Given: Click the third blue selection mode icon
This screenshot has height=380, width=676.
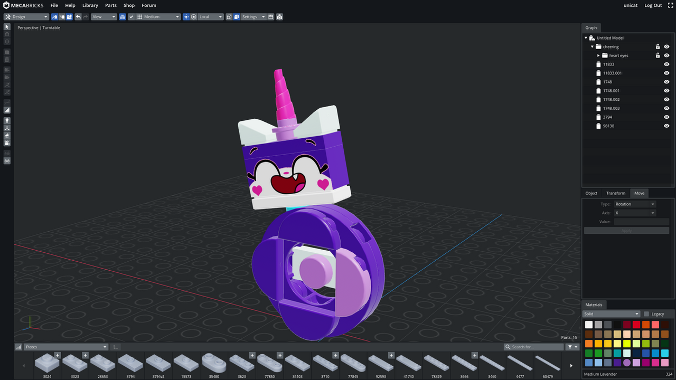Looking at the screenshot, I should (69, 17).
